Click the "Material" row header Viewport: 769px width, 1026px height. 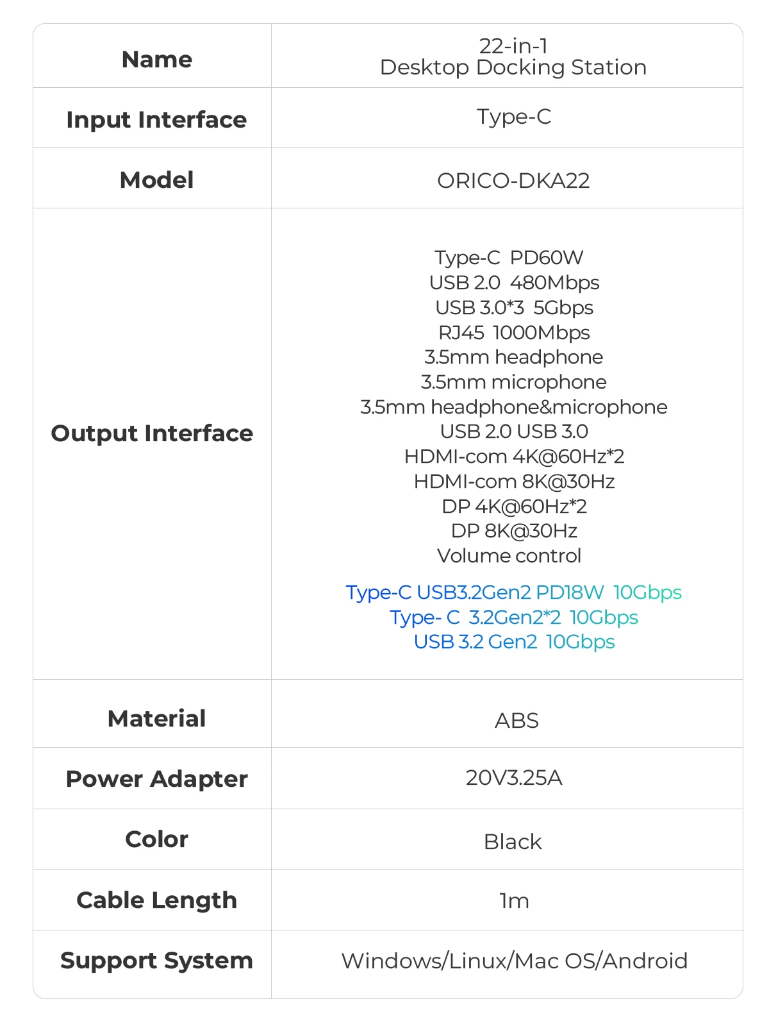157,719
